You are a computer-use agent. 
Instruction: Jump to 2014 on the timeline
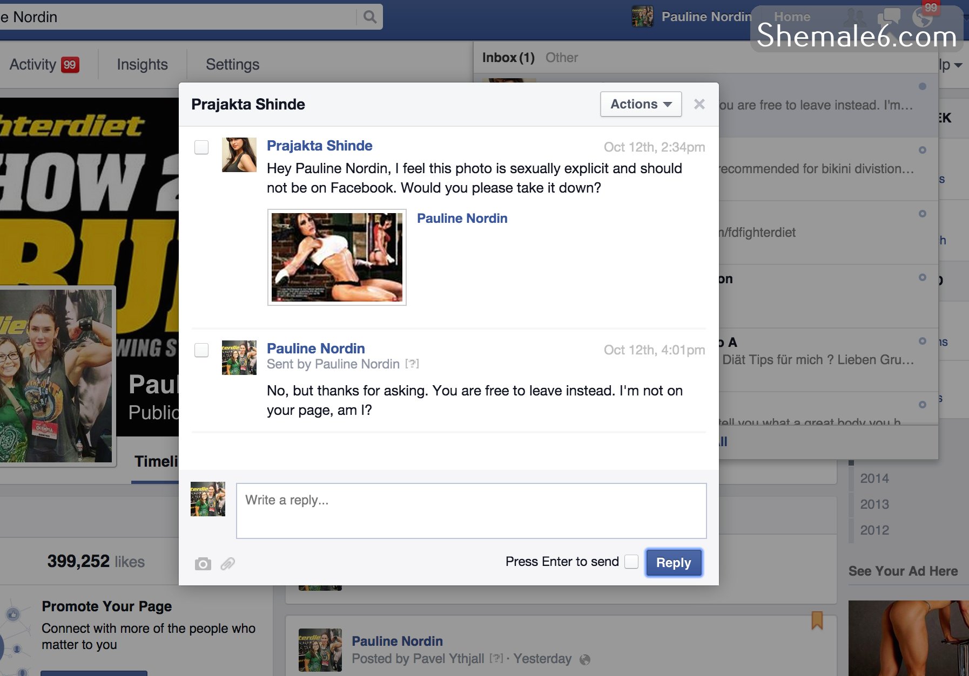874,479
